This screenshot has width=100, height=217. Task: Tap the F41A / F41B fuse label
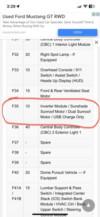(16, 193)
